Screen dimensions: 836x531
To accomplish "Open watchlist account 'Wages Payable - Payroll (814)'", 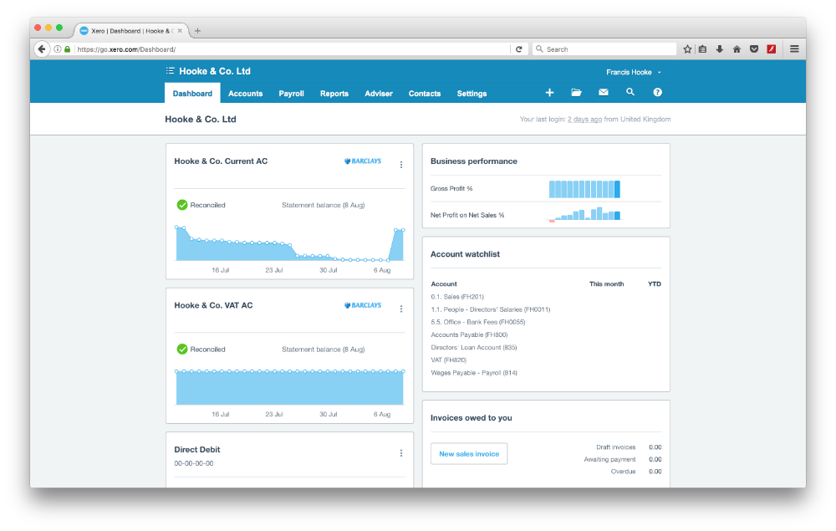I will (x=473, y=373).
